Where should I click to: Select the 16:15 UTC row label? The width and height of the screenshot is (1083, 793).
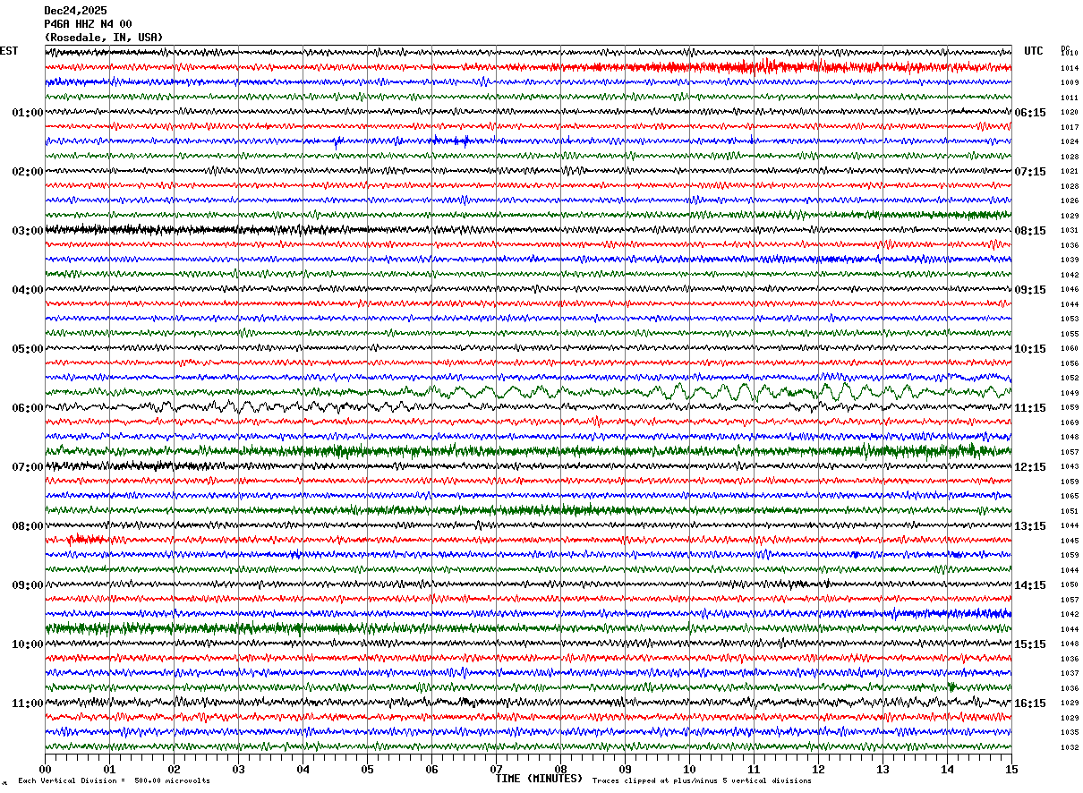click(x=1030, y=703)
